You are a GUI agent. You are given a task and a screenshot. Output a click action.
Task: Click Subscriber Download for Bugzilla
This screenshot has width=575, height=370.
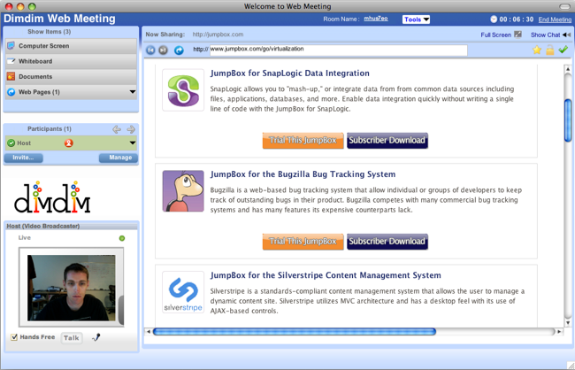(387, 242)
